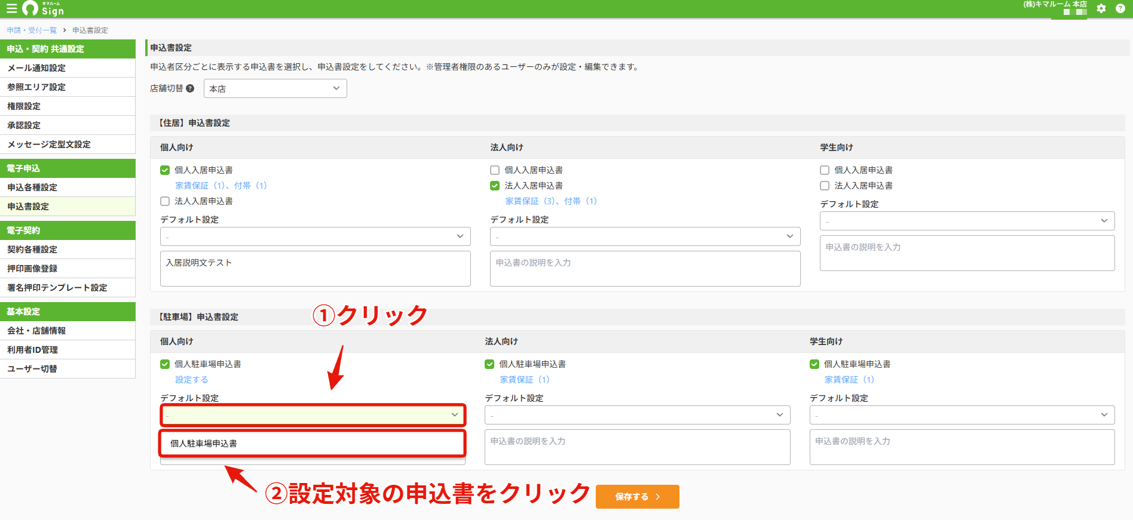Focus the 入居説明文テスト description text area
Image resolution: width=1133 pixels, height=520 pixels.
[x=316, y=269]
